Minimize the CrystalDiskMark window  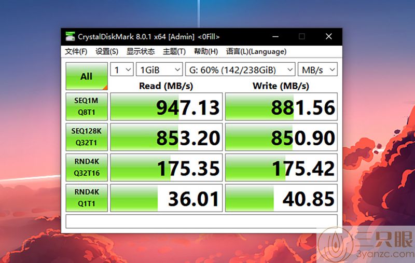(x=275, y=36)
